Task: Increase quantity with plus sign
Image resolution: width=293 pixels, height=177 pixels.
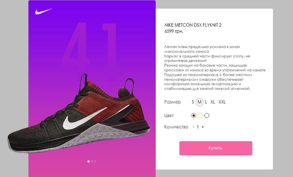Action: pos(202,127)
